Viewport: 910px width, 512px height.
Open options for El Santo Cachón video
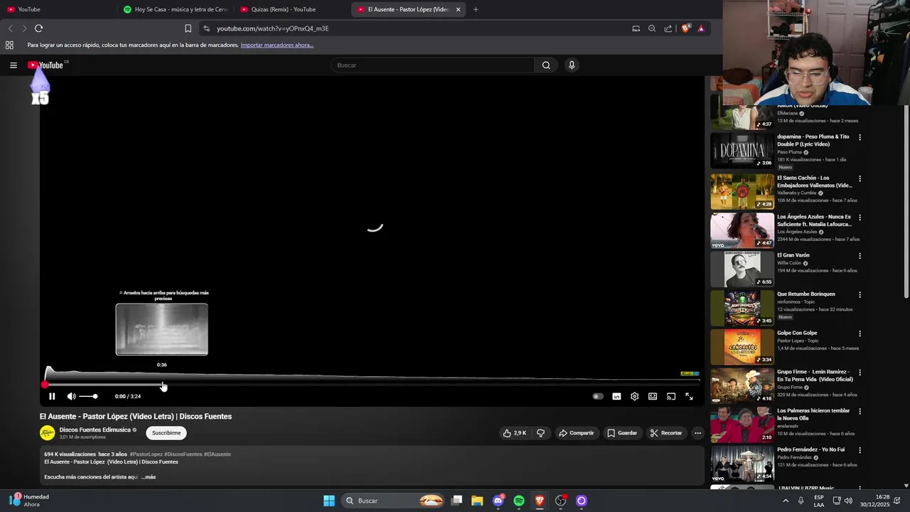point(860,178)
